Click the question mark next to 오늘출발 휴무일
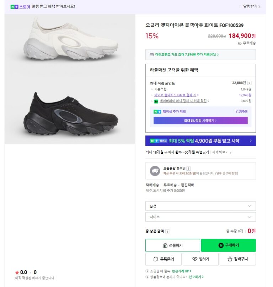Image resolution: width=273 pixels, height=287 pixels. click(x=188, y=169)
